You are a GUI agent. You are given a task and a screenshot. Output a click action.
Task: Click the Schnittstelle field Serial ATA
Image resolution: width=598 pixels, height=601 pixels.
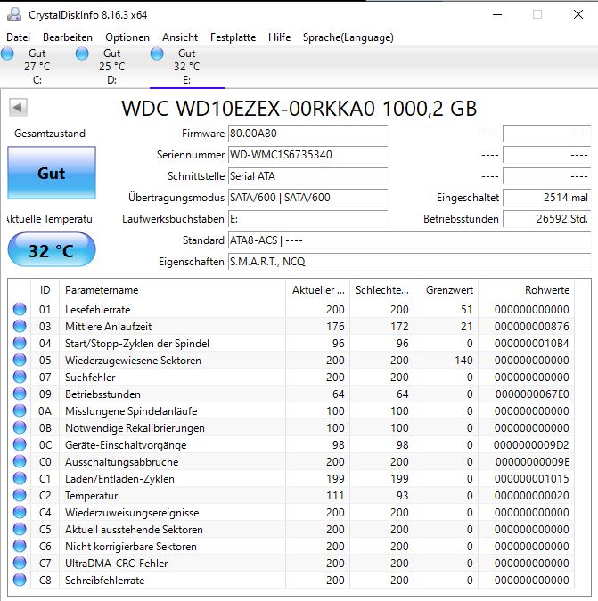click(307, 176)
